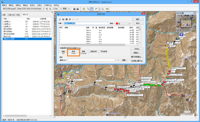This screenshot has height=122, width=200.
Task: Click the left panel horizontal scrollbar
Action: pos(16,116)
